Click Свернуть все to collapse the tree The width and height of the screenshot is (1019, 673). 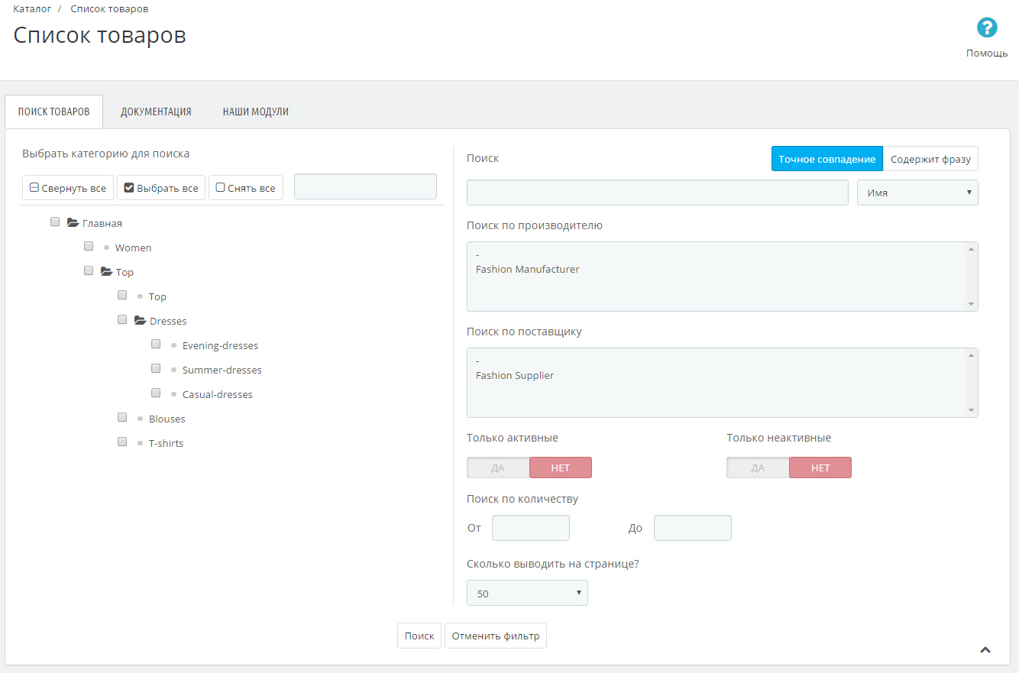point(68,188)
